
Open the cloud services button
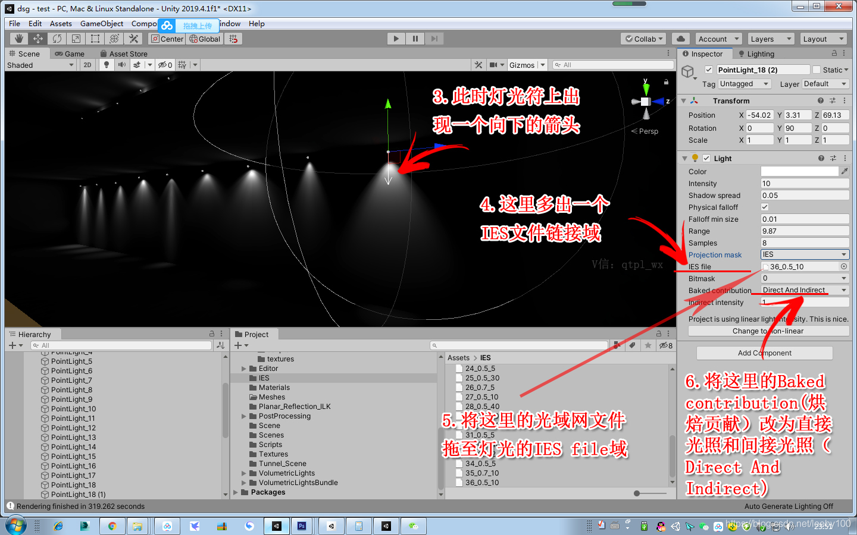click(x=681, y=39)
